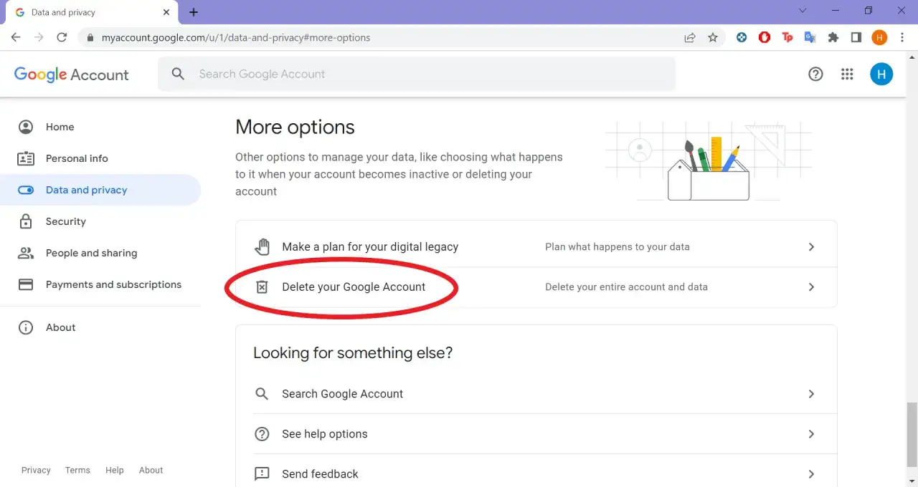Click the Home person icon in sidebar
This screenshot has height=487, width=918.
coord(26,127)
